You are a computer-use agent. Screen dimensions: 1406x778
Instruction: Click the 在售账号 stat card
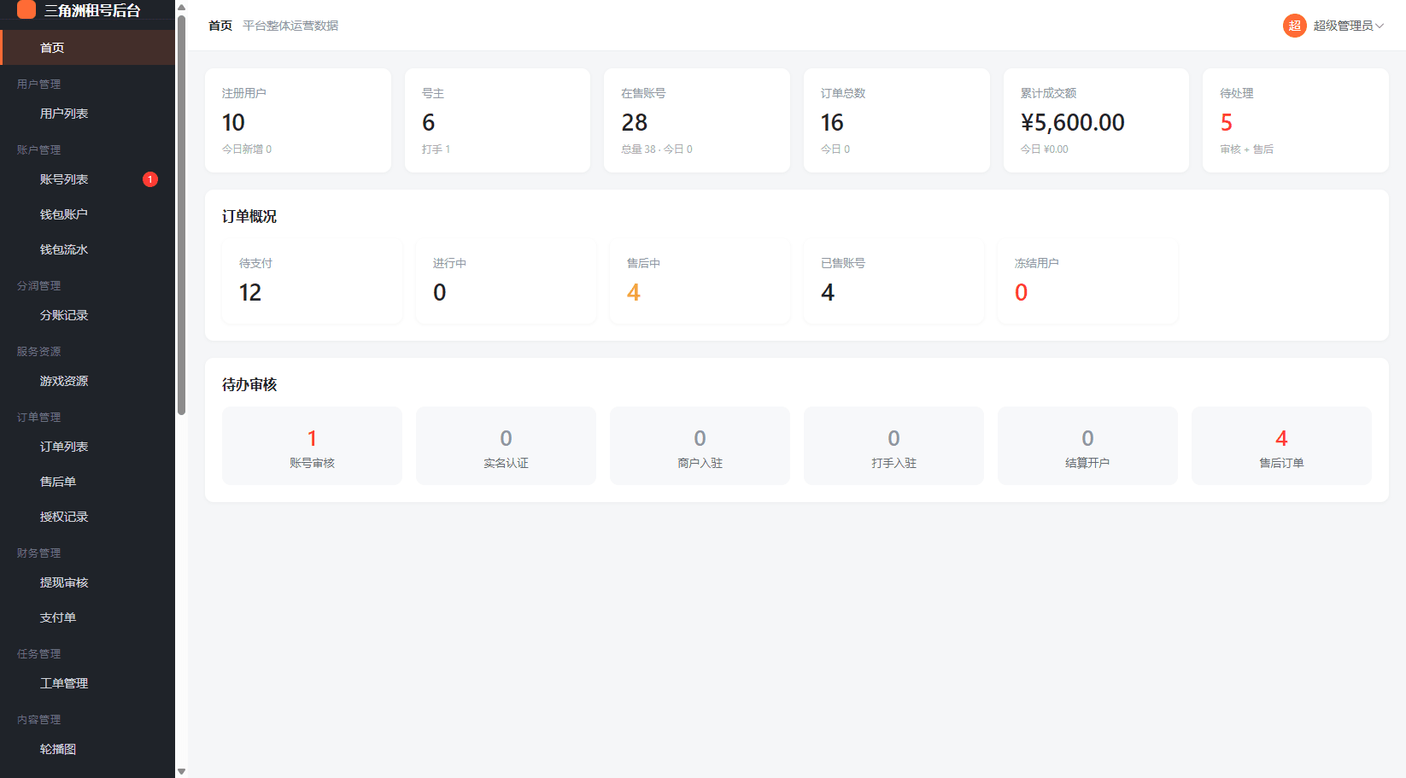(697, 120)
